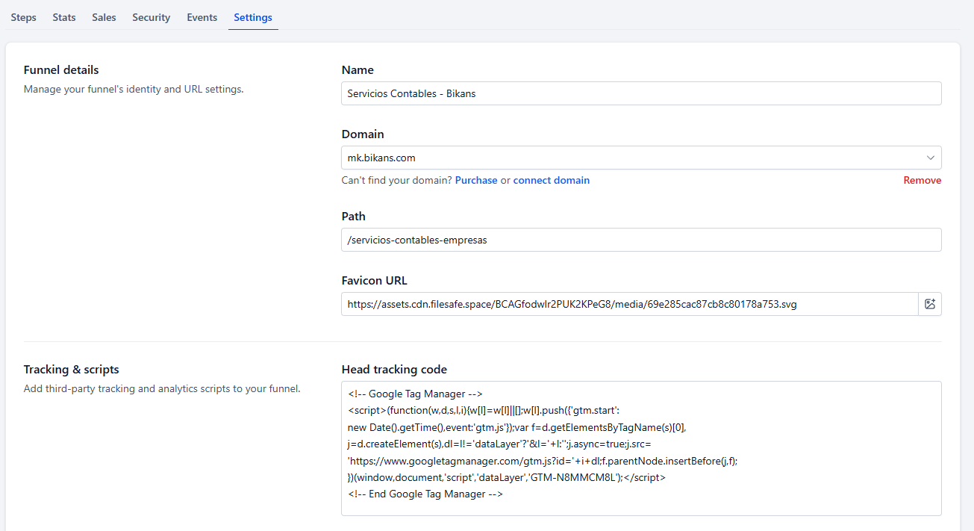Click the Domain field label
Screen dimensions: 974x531
pos(363,134)
